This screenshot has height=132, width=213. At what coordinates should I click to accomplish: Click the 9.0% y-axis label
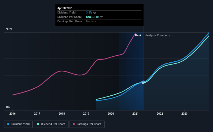tap(9, 29)
